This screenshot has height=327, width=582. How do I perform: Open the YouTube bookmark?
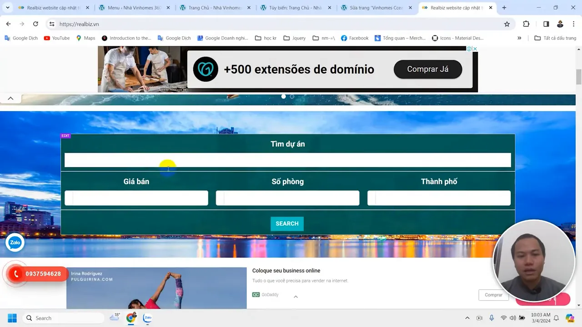point(57,38)
